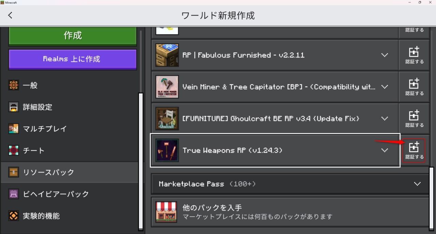The image size is (436, 234).
Task: Click the True Weapons RP pack thumbnail
Action: [x=167, y=150]
